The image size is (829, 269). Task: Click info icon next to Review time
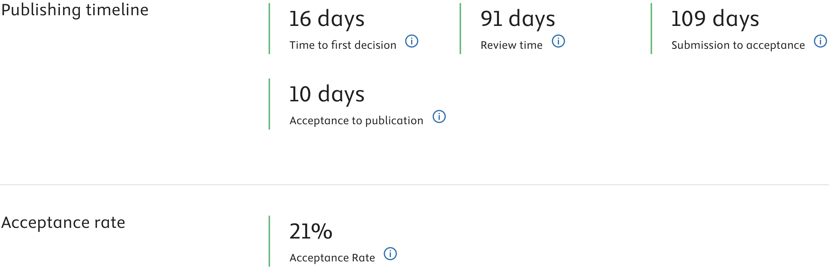pyautogui.click(x=558, y=41)
